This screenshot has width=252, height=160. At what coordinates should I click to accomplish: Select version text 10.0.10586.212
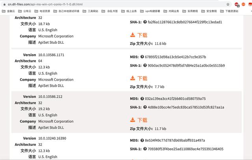[50, 97]
